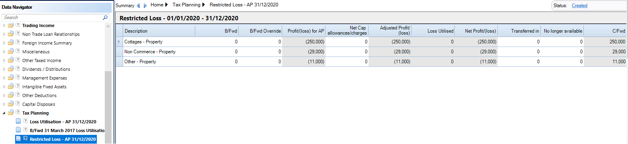The image size is (628, 144).
Task: Open the Home breadcrumb item
Action: (x=157, y=5)
